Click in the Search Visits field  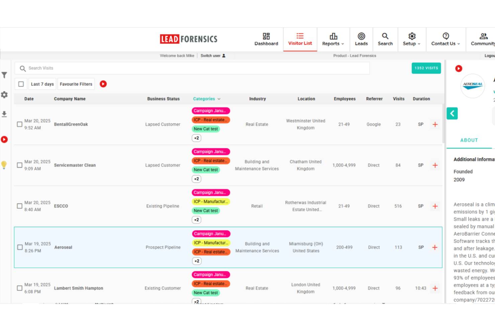point(192,68)
